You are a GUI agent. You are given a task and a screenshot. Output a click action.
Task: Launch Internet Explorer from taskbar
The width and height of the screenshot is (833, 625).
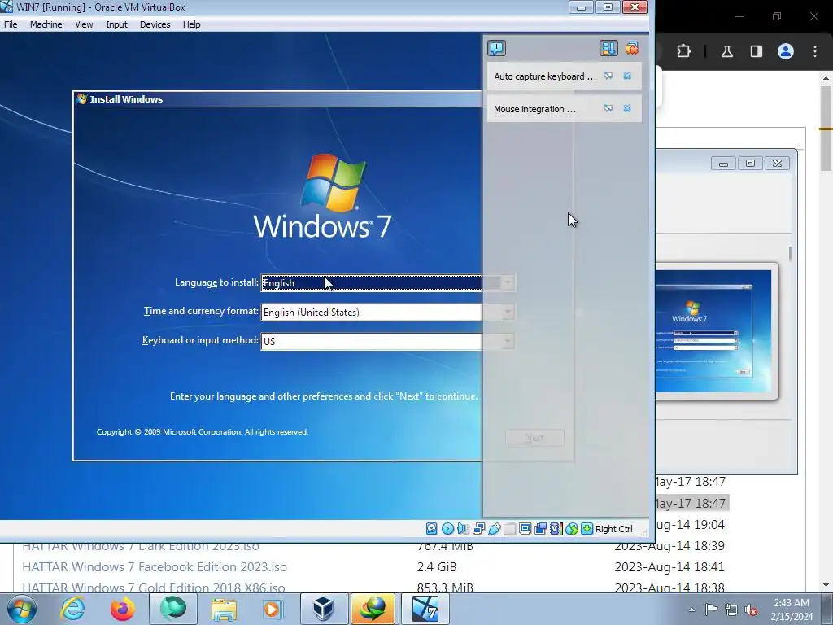click(x=72, y=609)
